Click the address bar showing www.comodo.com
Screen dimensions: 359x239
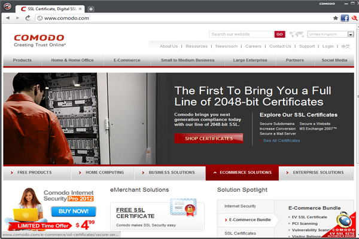pyautogui.click(x=183, y=18)
